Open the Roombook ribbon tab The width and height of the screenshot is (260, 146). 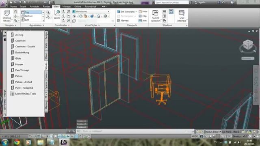[x=90, y=6]
